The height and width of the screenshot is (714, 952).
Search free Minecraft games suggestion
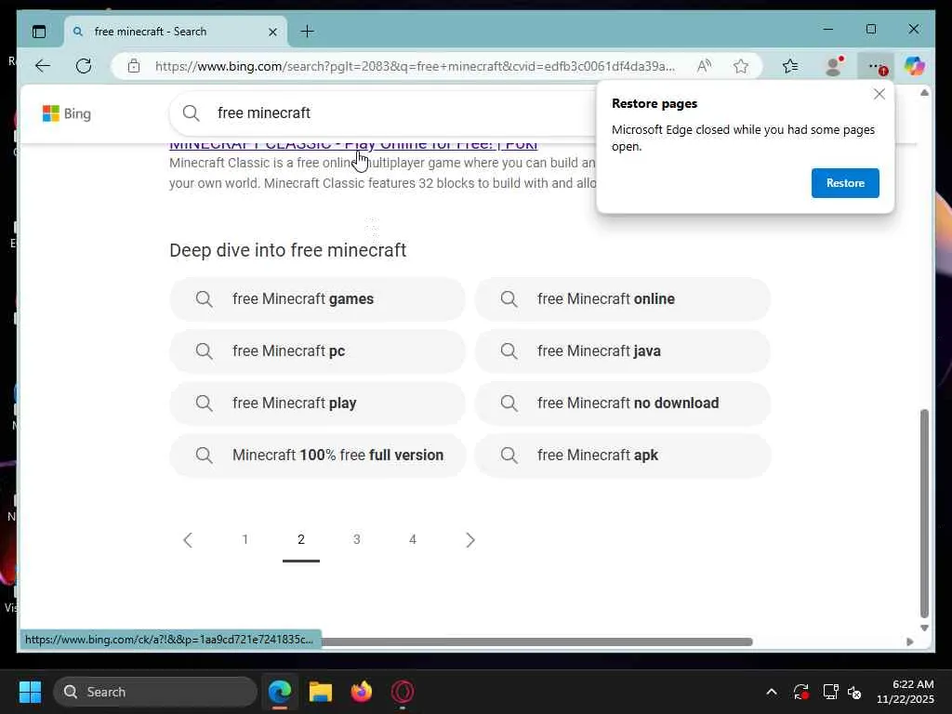pyautogui.click(x=318, y=298)
